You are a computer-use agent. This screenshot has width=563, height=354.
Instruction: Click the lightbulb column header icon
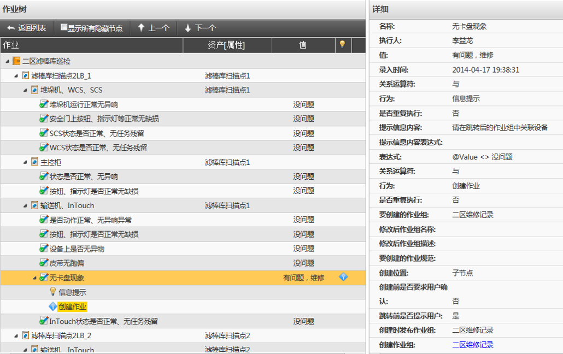[343, 44]
